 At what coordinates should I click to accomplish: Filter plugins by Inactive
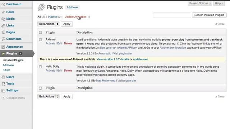click(53, 17)
